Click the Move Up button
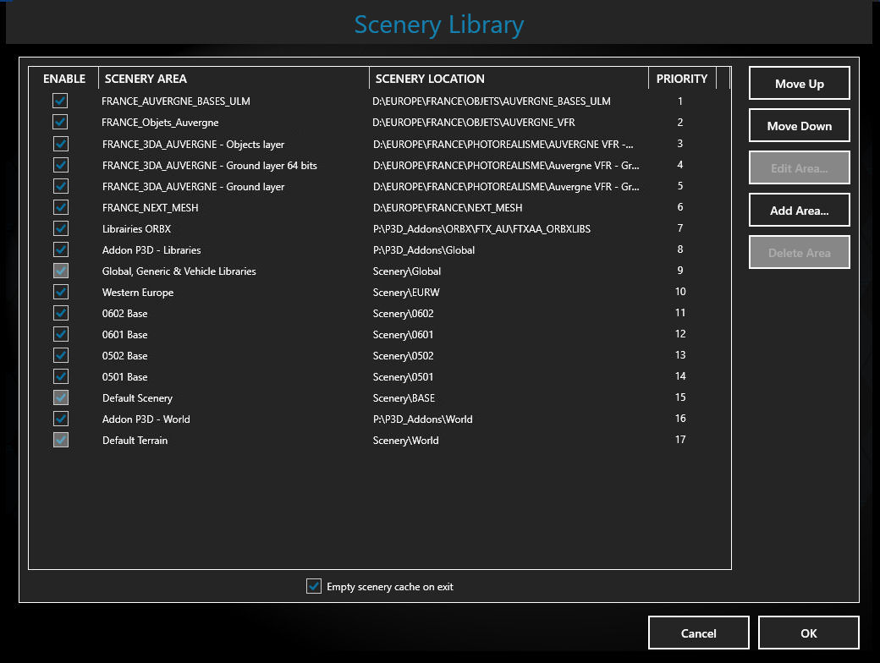Screen dimensions: 880x663 coord(799,84)
